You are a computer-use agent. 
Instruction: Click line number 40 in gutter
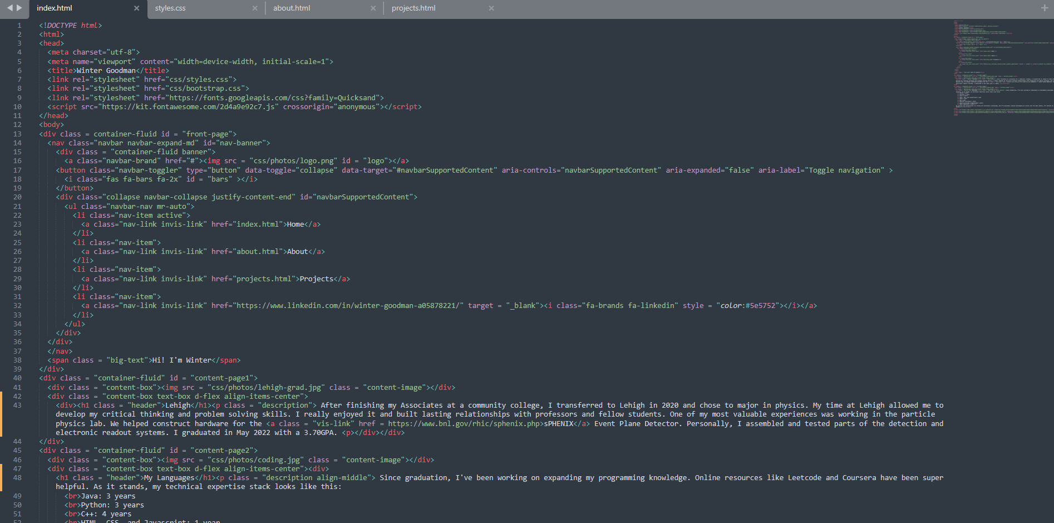click(x=17, y=378)
